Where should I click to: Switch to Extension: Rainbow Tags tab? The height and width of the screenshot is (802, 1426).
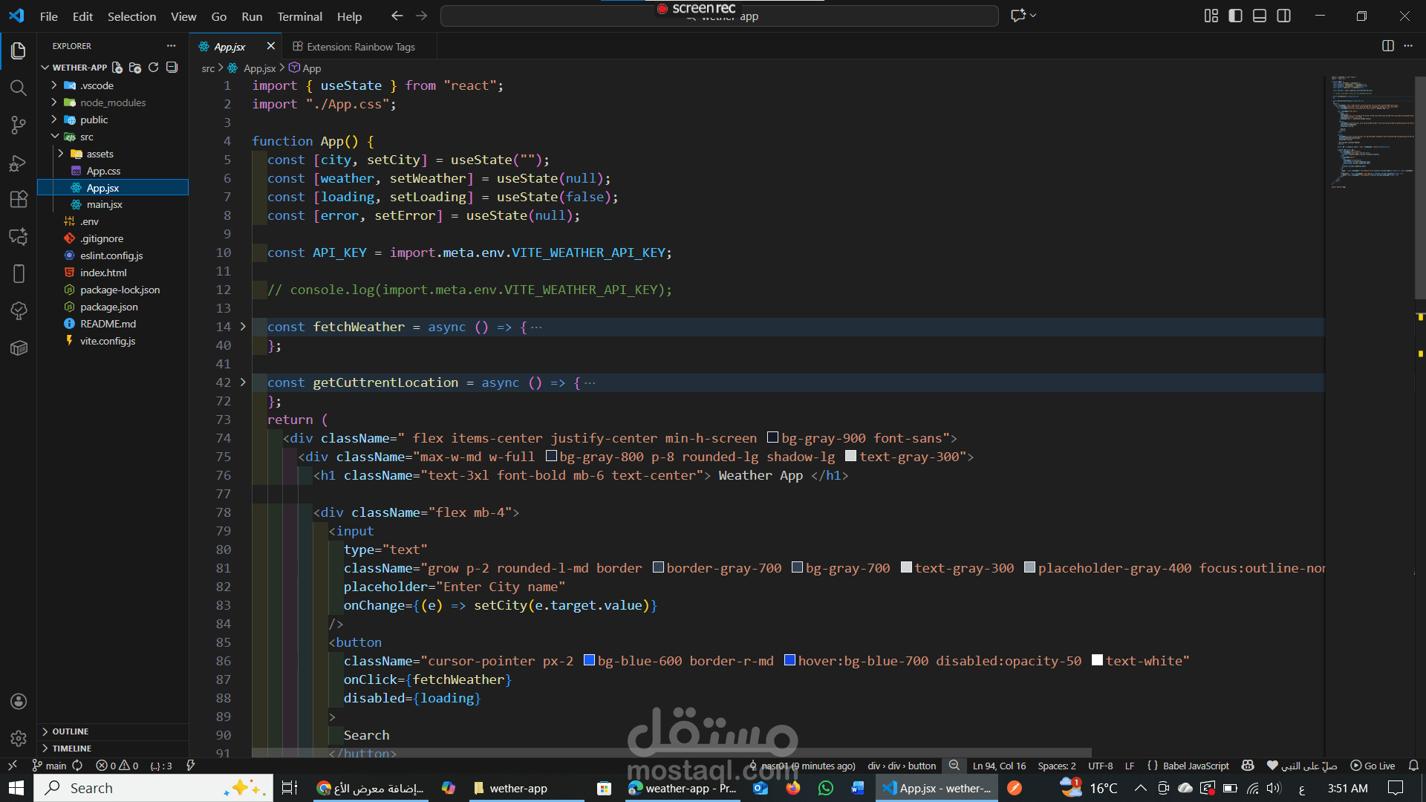[360, 47]
